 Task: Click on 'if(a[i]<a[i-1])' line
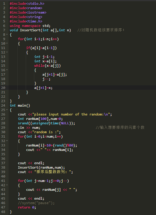coord(41,48)
